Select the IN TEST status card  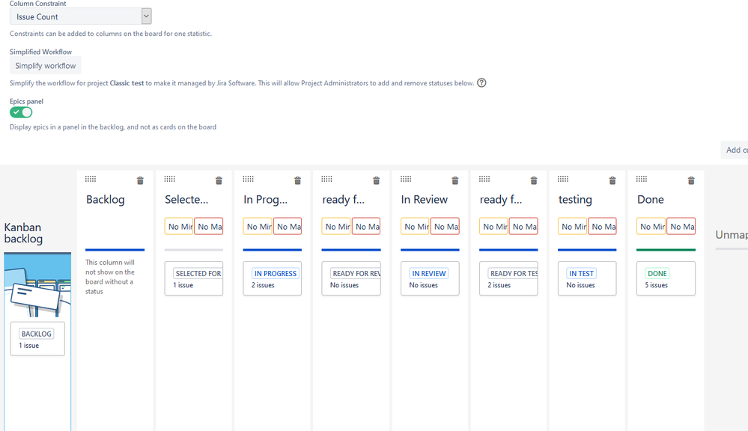[x=587, y=278]
